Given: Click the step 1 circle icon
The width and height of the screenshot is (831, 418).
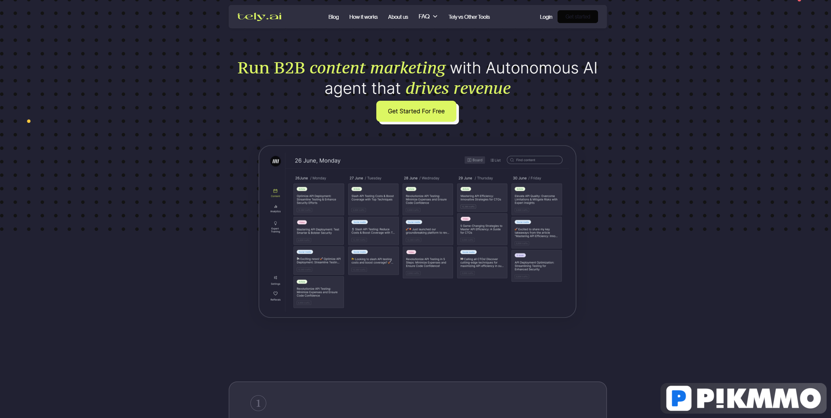Looking at the screenshot, I should (258, 403).
